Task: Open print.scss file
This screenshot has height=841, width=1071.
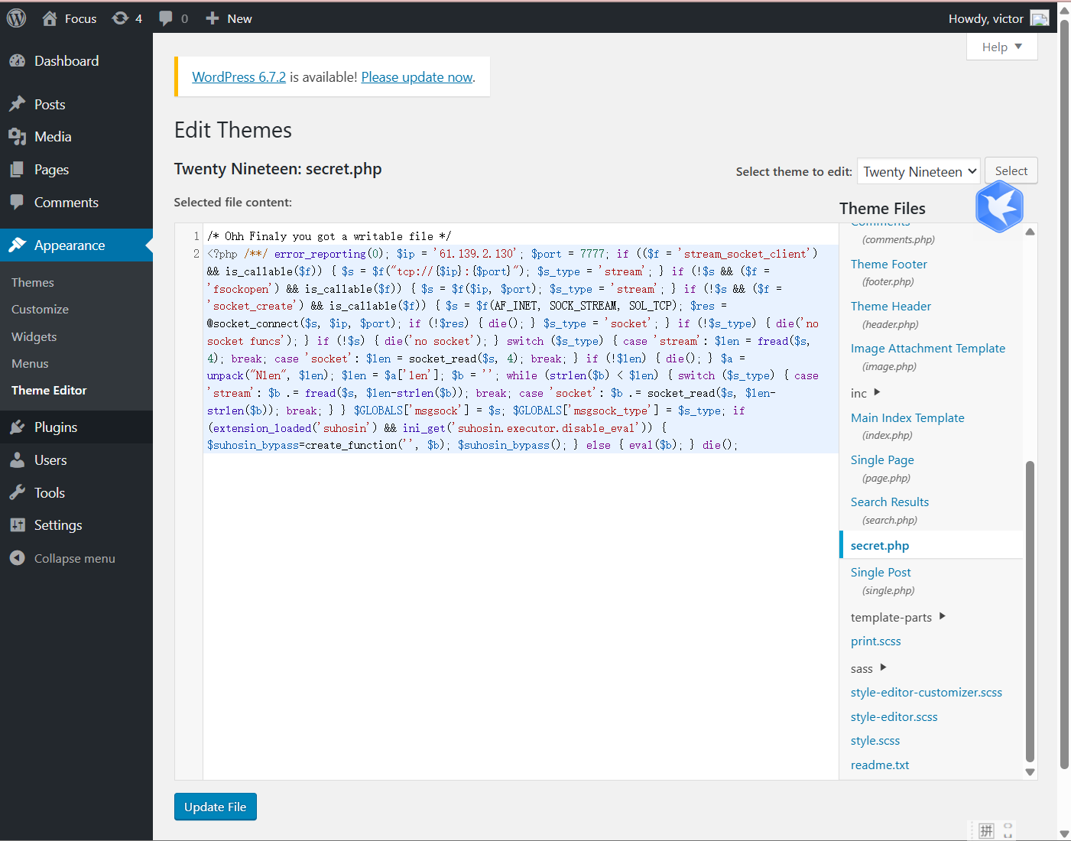Action: [x=876, y=641]
